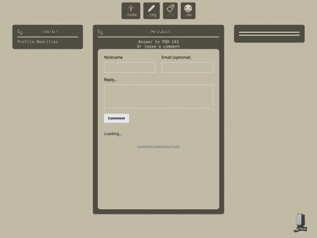Open the .me face navigation icon
The height and width of the screenshot is (238, 317).
(188, 11)
